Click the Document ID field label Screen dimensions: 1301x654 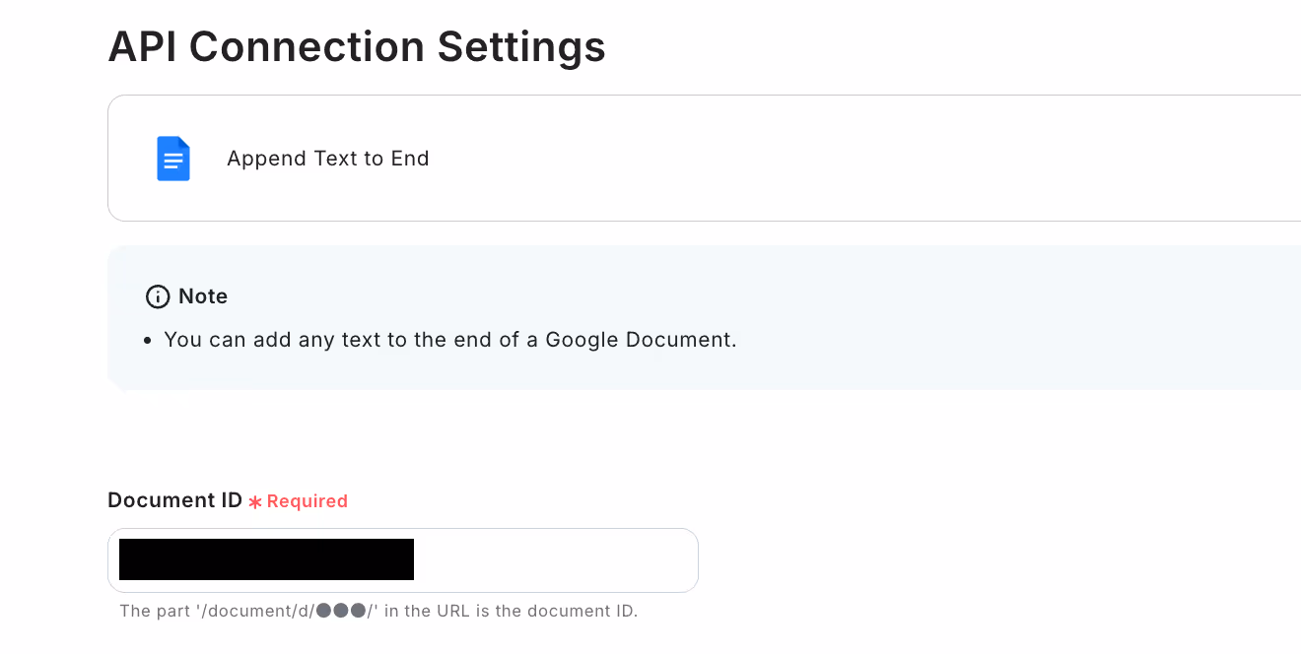[x=175, y=500]
